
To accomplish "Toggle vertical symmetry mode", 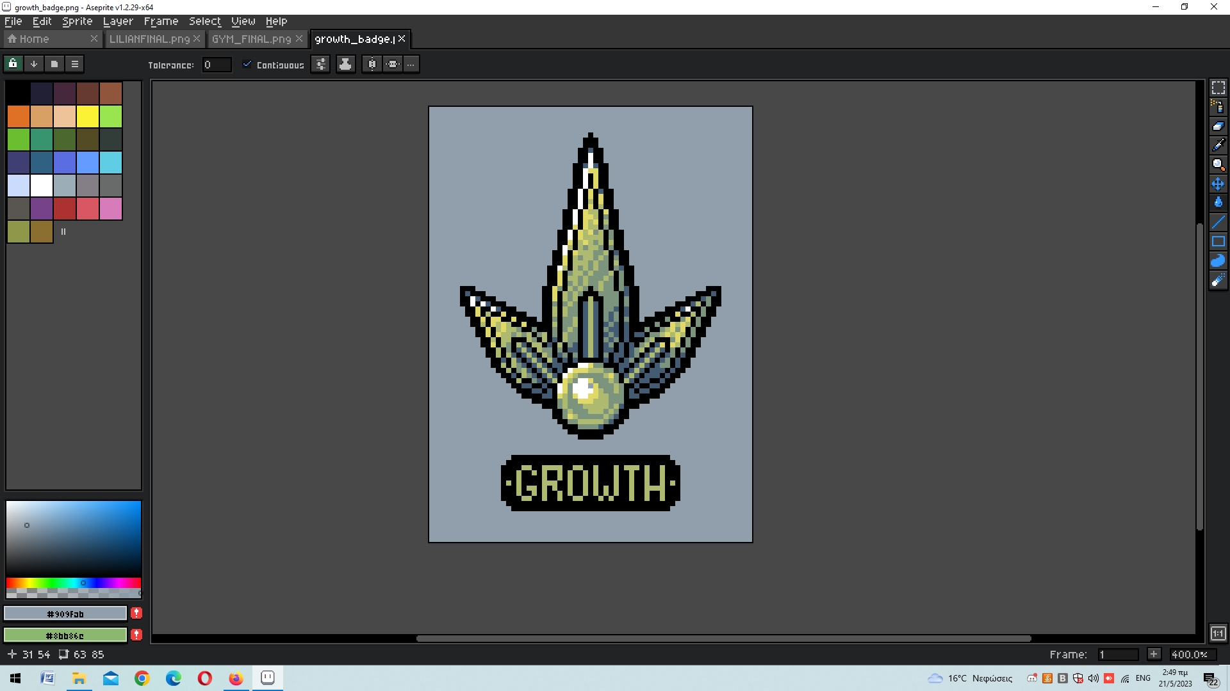I will 372,64.
